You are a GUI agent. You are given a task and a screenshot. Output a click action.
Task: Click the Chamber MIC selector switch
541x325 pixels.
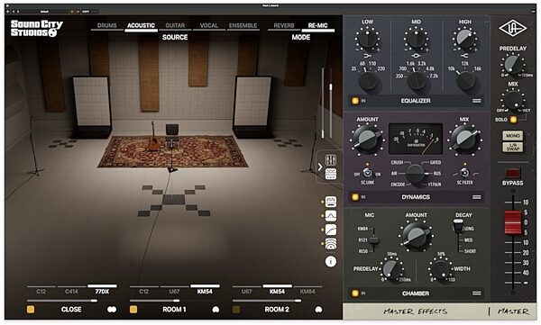pyautogui.click(x=373, y=239)
